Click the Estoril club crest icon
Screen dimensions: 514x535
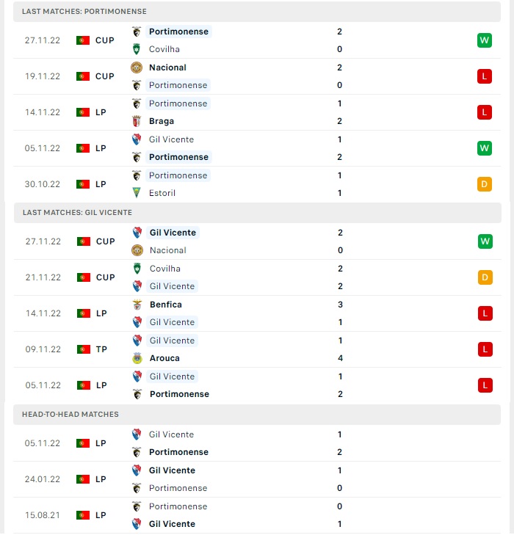pyautogui.click(x=137, y=193)
